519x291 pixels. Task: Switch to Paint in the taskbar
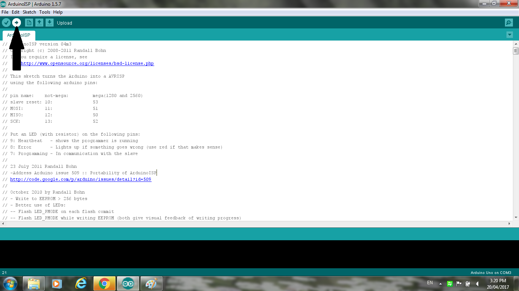[x=152, y=283]
